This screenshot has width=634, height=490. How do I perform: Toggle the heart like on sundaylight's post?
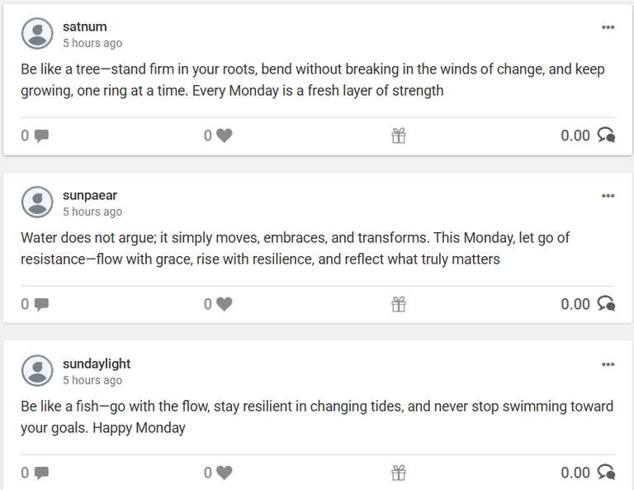[224, 473]
